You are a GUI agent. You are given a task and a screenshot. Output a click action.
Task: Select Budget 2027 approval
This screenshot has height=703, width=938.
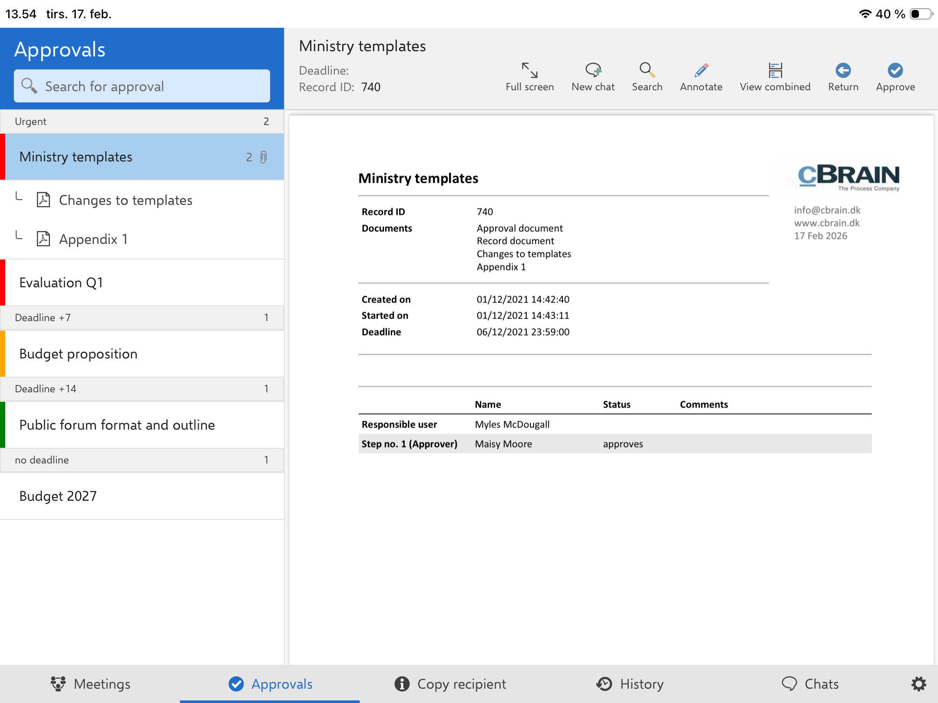coord(142,496)
